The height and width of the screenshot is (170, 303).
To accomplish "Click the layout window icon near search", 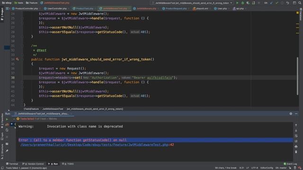I will 294,3.
